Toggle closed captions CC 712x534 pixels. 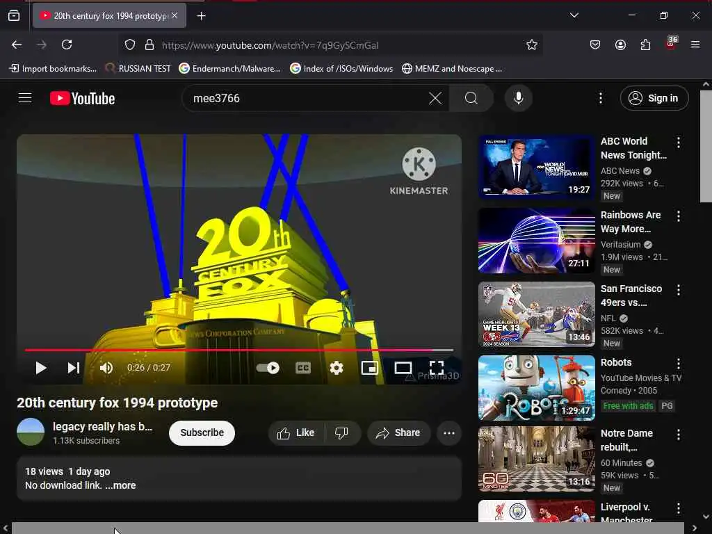click(x=303, y=368)
